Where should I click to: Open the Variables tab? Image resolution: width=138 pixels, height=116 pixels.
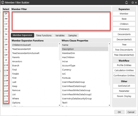click(x=60, y=36)
